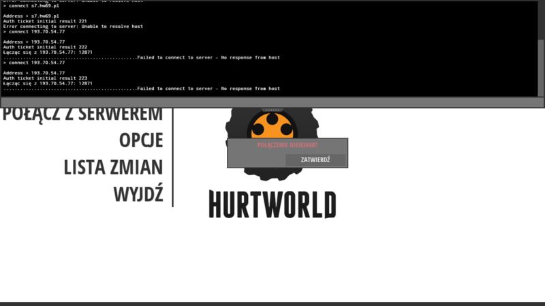The height and width of the screenshot is (306, 545).
Task: Click the console command input field
Action: click(272, 102)
